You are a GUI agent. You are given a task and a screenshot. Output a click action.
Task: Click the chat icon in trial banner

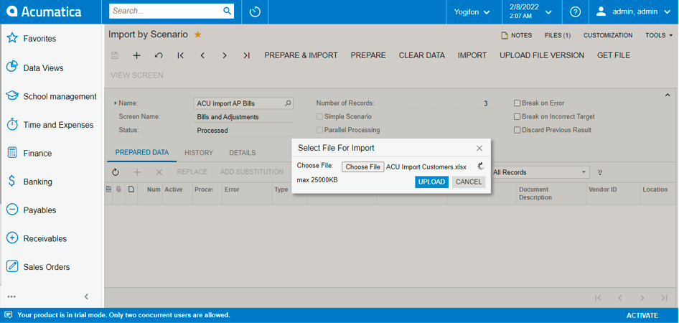(8, 315)
